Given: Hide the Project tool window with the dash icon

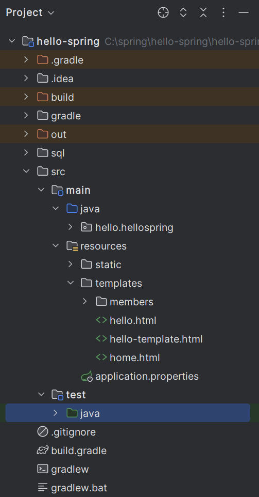Looking at the screenshot, I should [x=244, y=13].
